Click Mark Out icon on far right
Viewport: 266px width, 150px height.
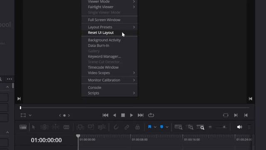click(x=246, y=115)
